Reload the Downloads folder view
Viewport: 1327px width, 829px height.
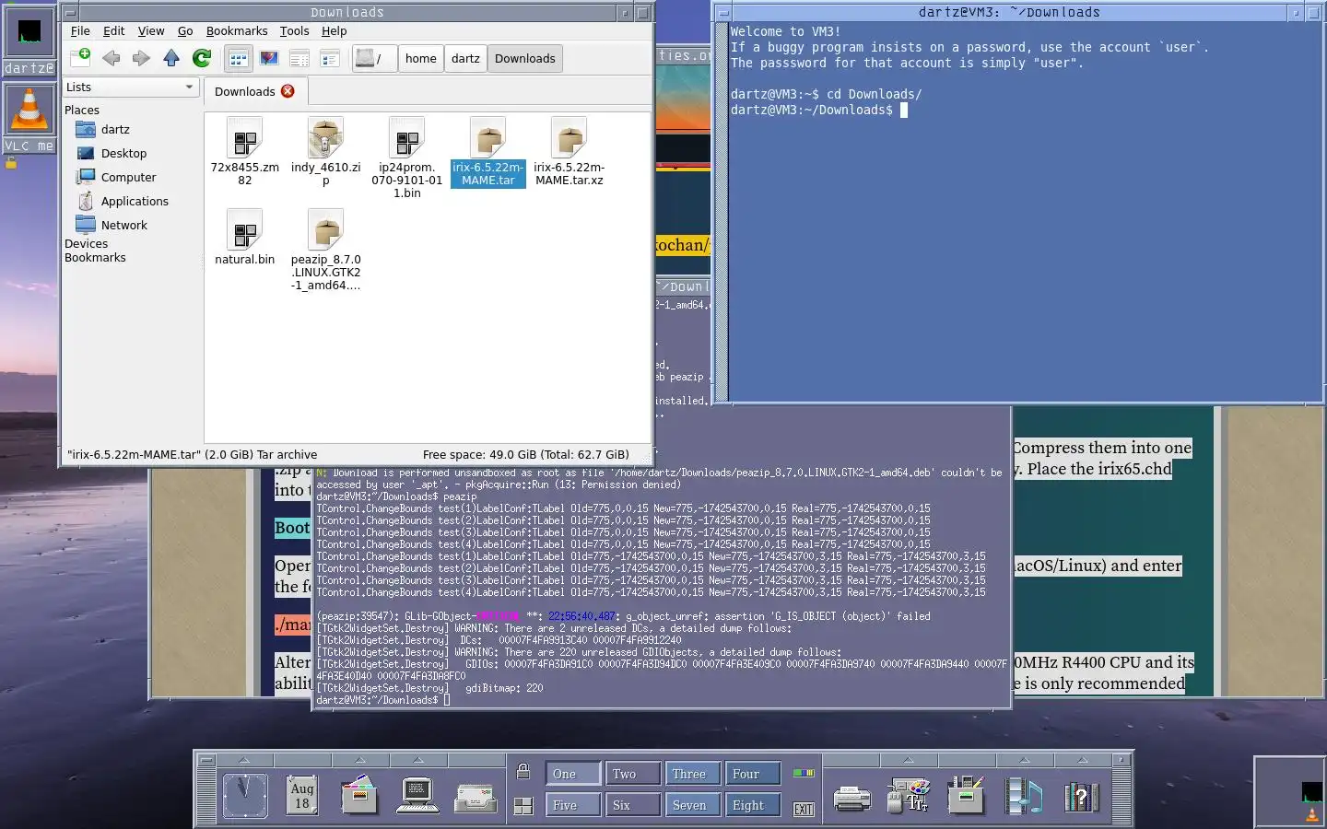(202, 58)
